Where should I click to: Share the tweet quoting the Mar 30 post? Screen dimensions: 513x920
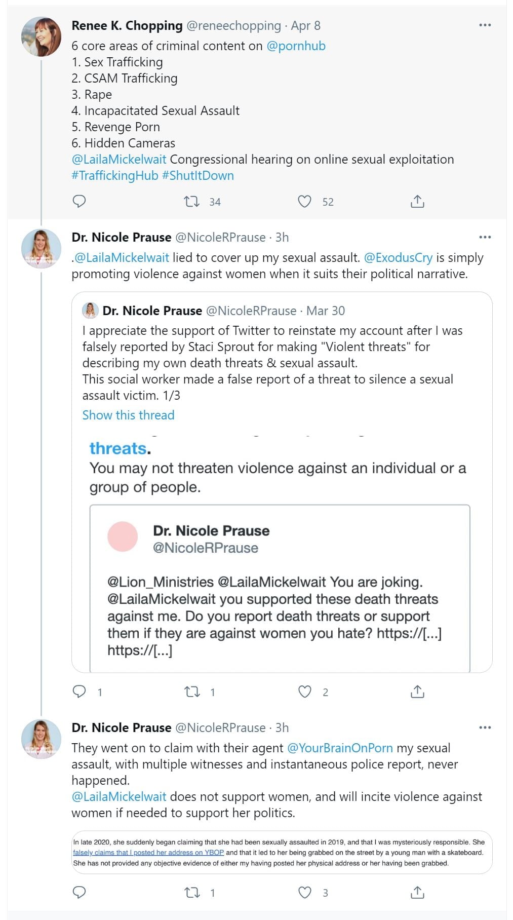coord(417,692)
